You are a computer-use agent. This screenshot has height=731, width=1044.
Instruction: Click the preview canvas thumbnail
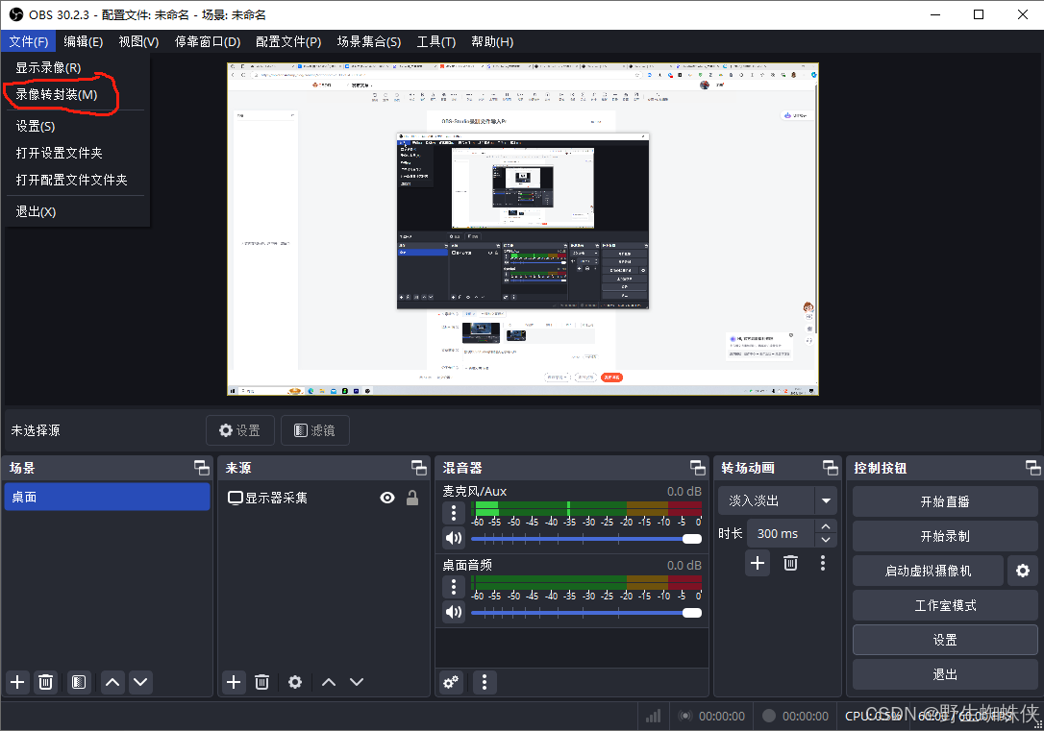click(x=523, y=229)
